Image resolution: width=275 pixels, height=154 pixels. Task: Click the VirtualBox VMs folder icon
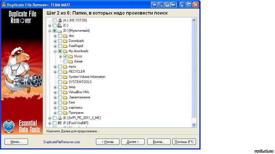point(65,92)
